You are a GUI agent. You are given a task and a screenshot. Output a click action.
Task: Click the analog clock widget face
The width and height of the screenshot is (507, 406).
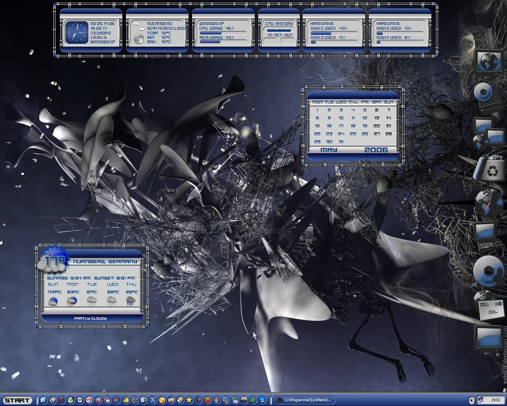pos(76,33)
